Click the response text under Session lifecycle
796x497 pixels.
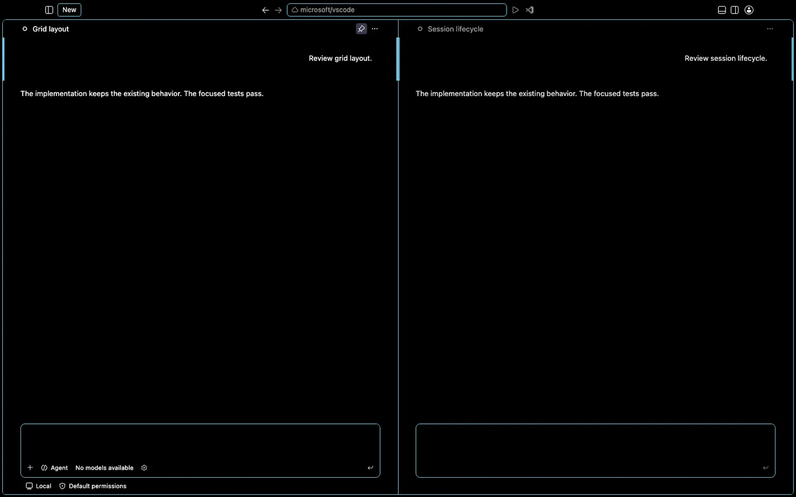537,94
